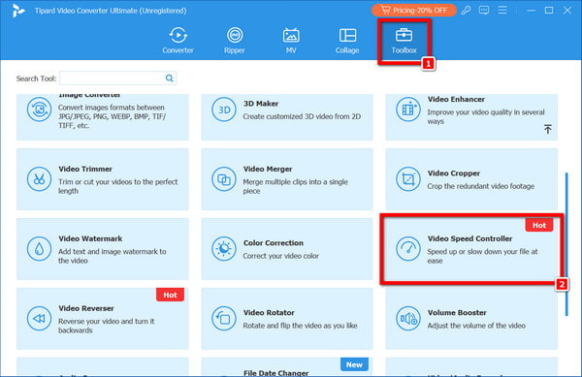Screen dimensions: 582x377
Task: Click 'Correct your video color' text
Action: pyautogui.click(x=281, y=256)
